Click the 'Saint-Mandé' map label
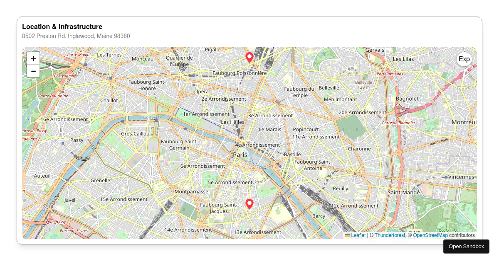499x261 pixels. point(404,193)
